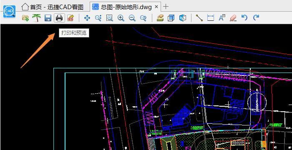
Task: Open a new tab with the plus button
Action: tap(166, 7)
